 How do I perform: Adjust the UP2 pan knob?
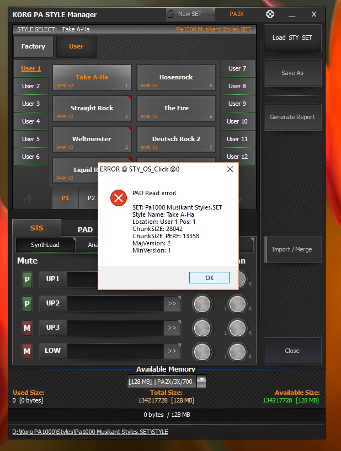click(x=237, y=304)
